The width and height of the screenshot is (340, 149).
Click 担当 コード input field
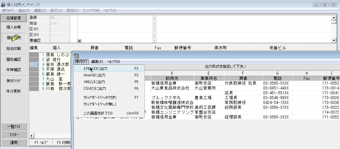pyautogui.click(x=60, y=24)
